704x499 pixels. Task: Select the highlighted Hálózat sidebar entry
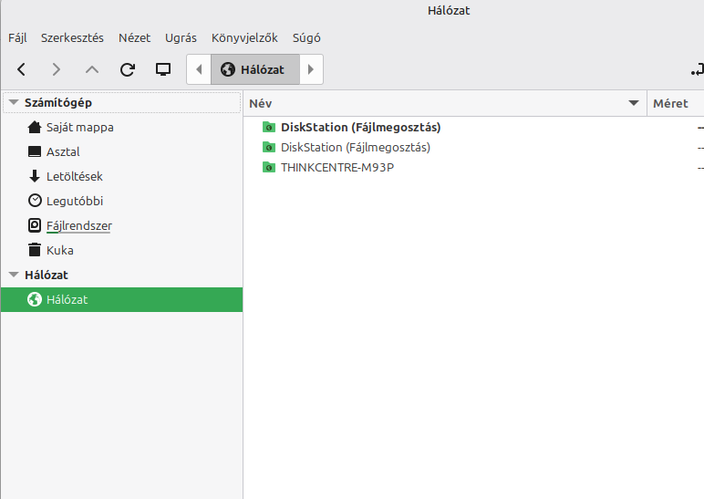[121, 299]
